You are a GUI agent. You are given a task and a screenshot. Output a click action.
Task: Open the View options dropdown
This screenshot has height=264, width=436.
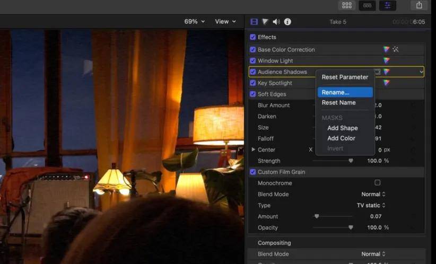coord(225,21)
